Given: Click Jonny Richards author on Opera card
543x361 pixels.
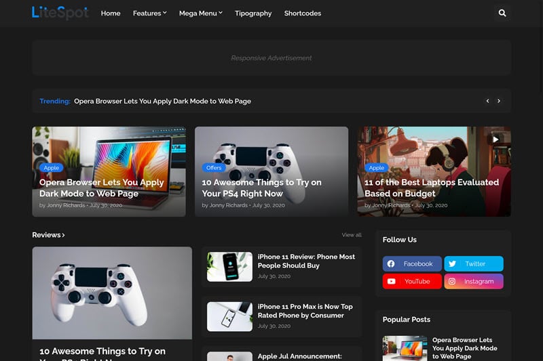Looking at the screenshot, I should pyautogui.click(x=66, y=205).
